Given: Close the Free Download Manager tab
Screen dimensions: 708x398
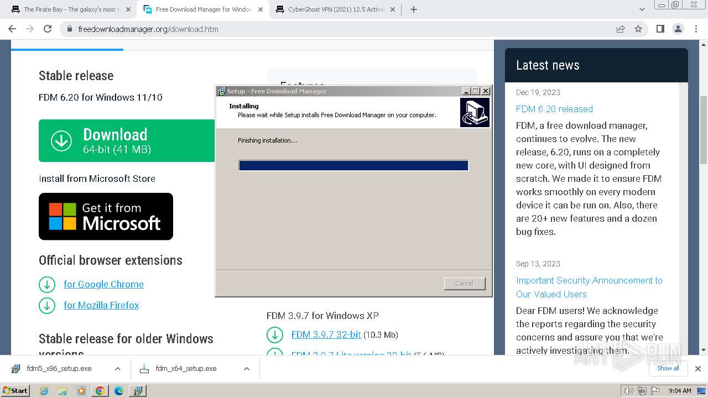Looking at the screenshot, I should (x=260, y=9).
